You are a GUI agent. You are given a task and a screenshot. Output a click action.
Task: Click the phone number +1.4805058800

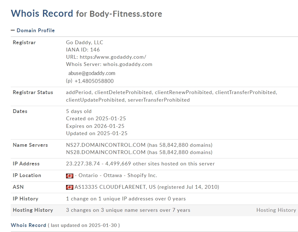94,81
